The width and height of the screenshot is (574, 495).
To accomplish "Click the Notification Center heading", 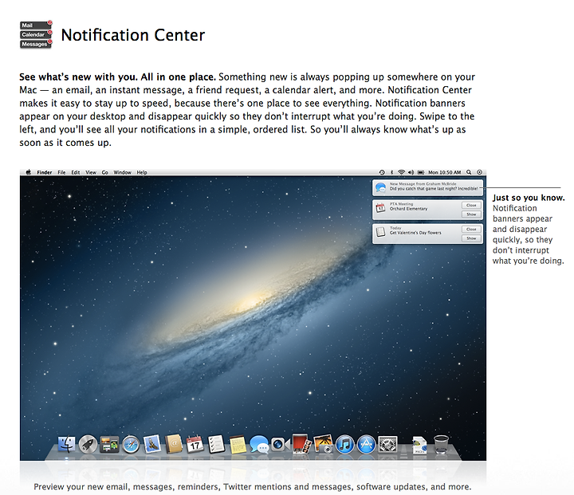I will tap(133, 35).
